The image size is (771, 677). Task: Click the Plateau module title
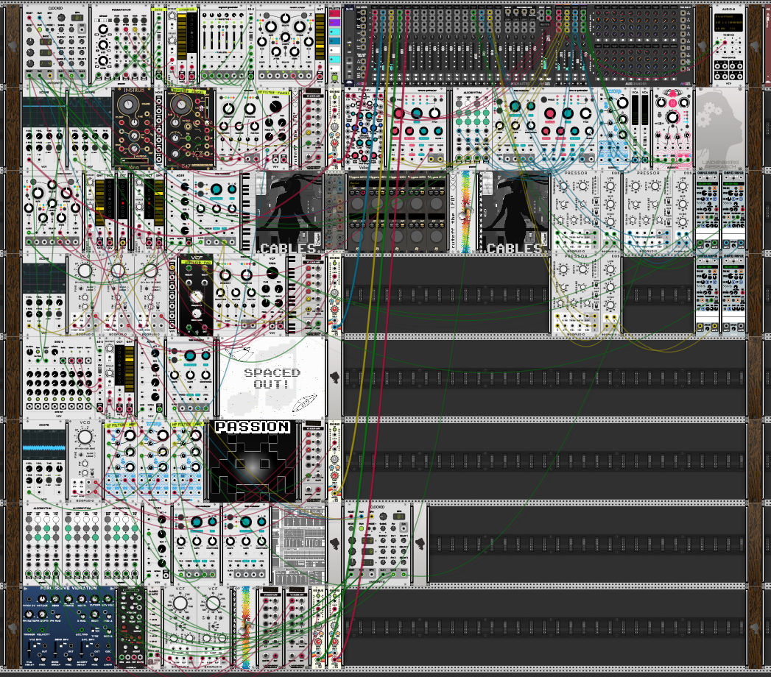pos(364,90)
